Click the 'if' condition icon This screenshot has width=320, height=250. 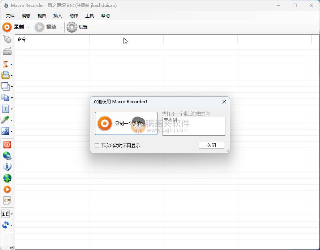click(x=5, y=214)
